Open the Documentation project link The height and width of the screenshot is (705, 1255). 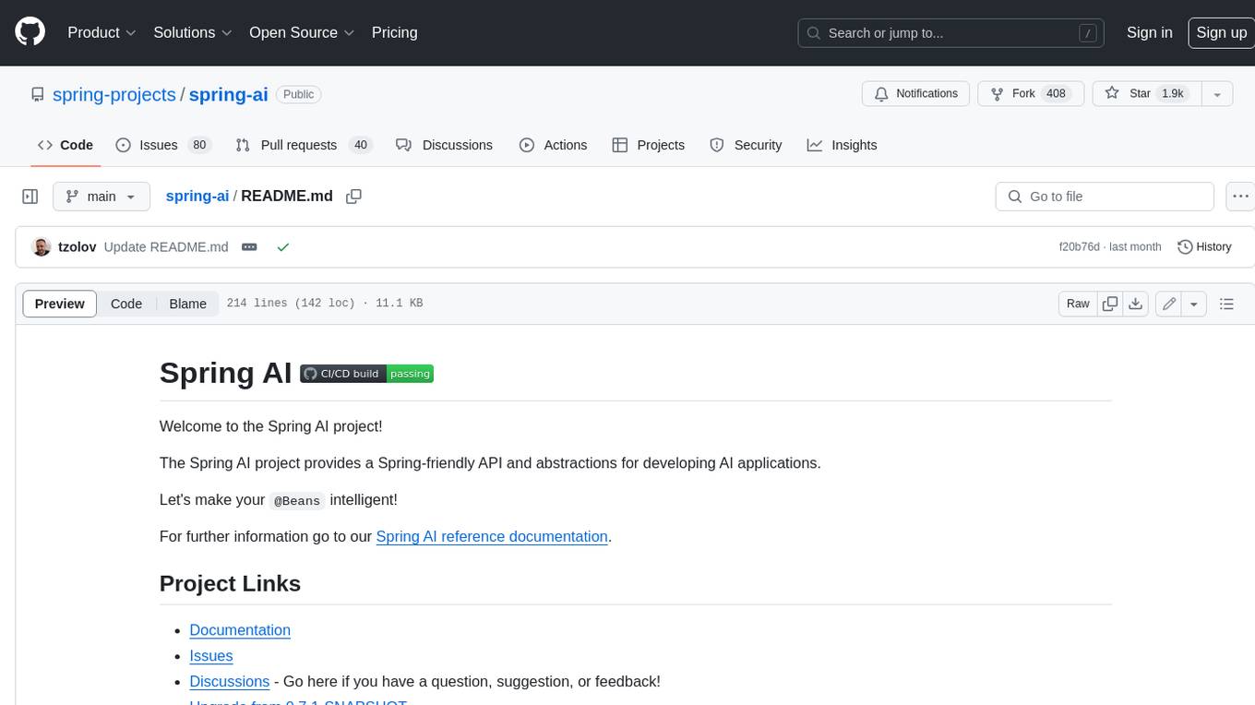[240, 630]
